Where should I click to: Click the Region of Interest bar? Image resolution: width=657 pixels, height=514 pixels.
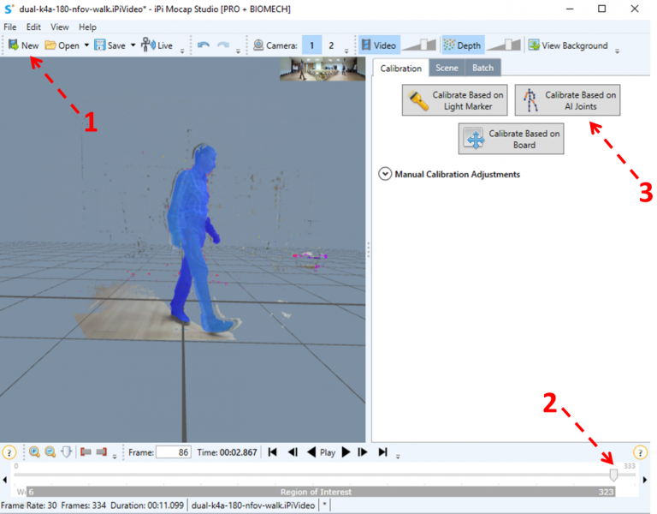(x=321, y=492)
